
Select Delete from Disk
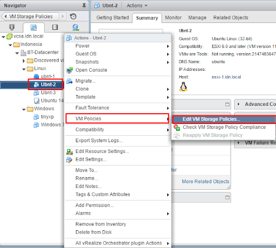(118, 232)
